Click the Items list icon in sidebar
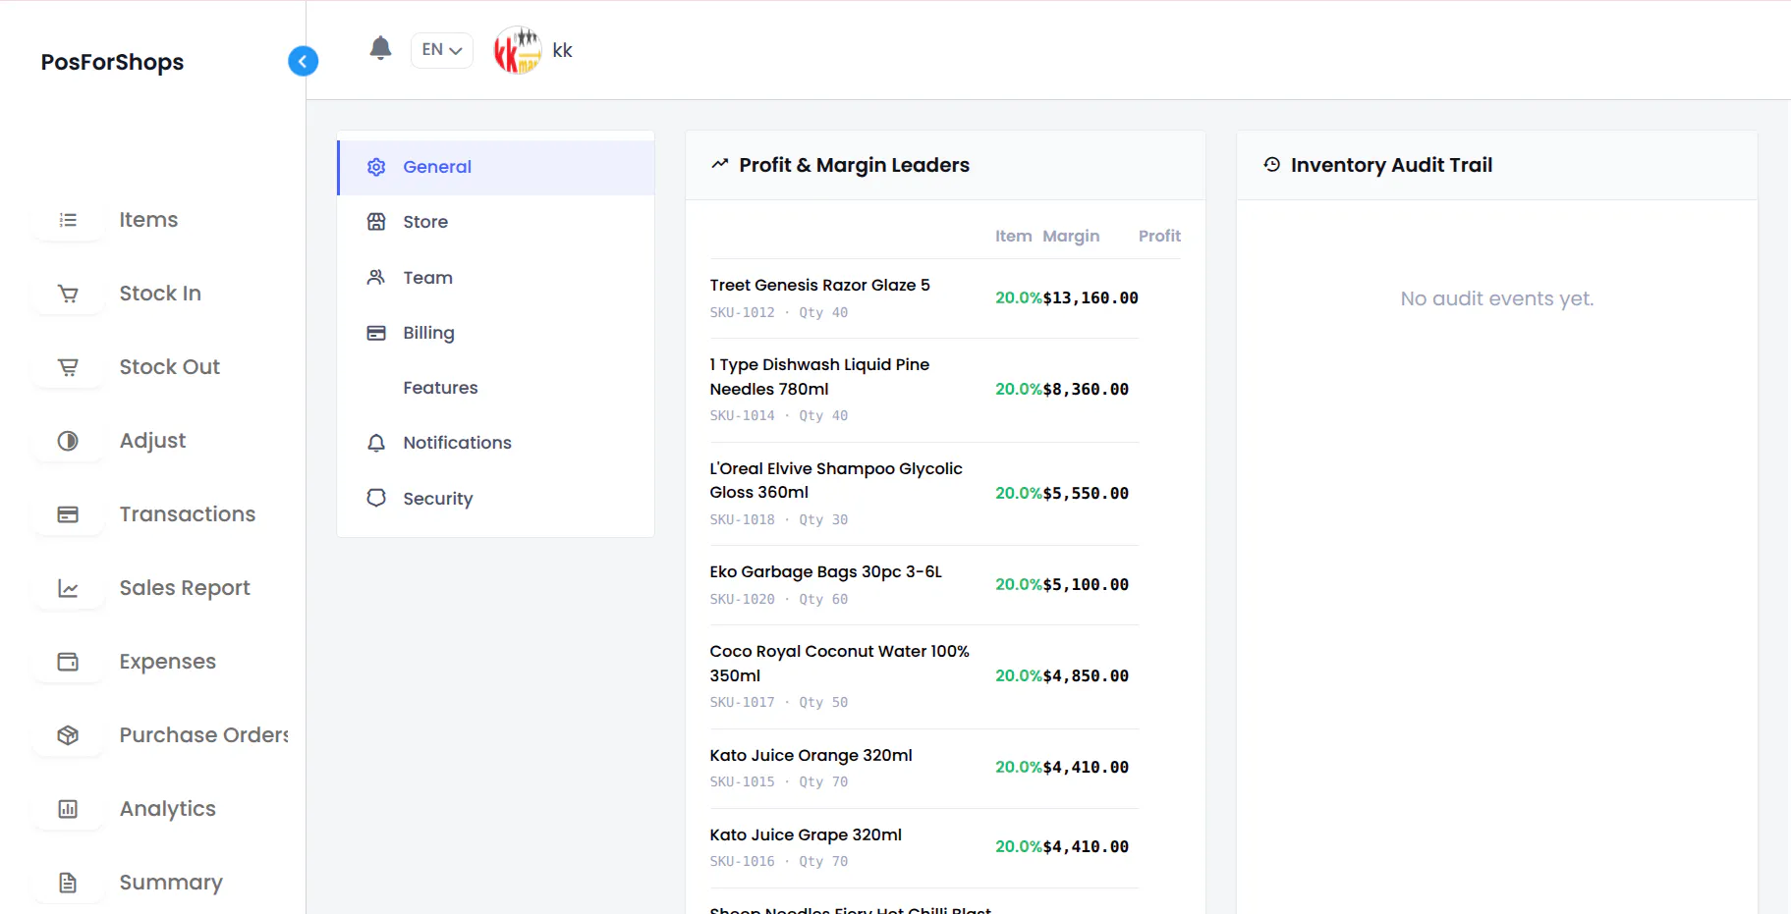 click(68, 220)
